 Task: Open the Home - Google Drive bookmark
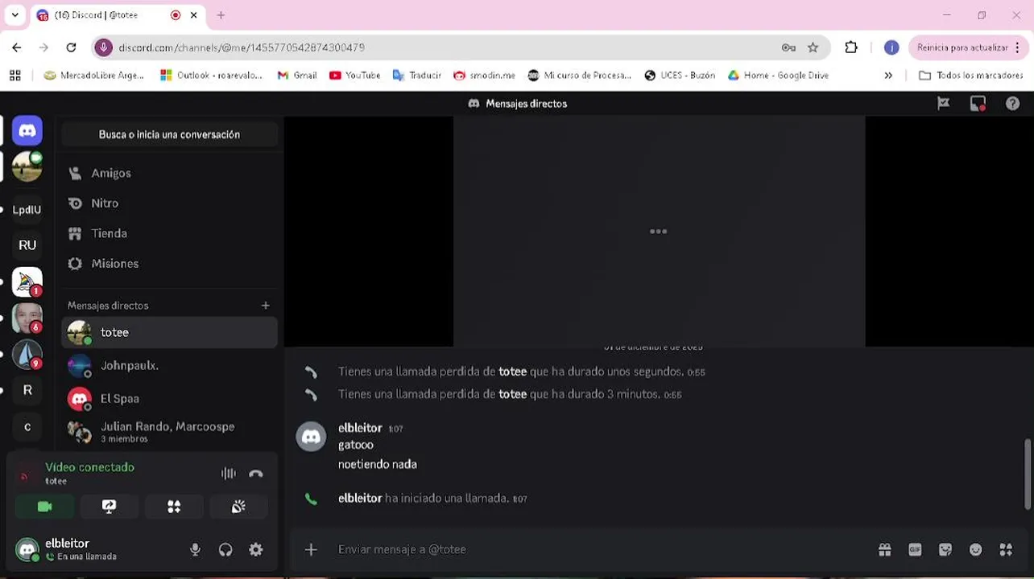[778, 76]
